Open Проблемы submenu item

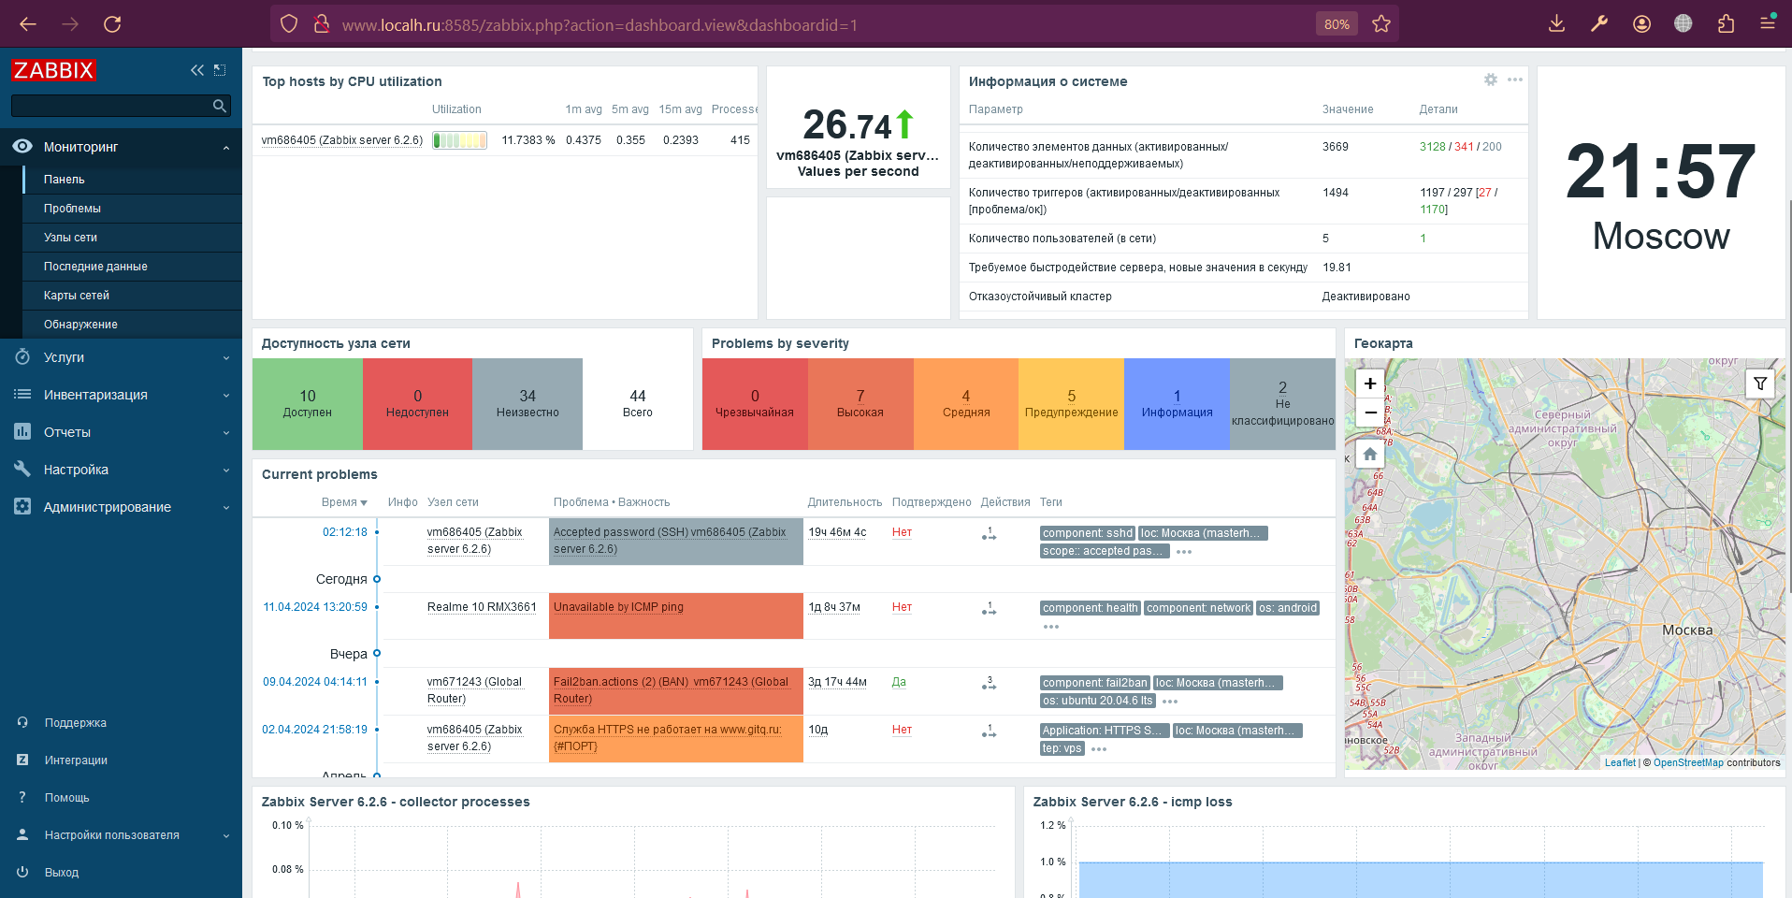coord(132,209)
